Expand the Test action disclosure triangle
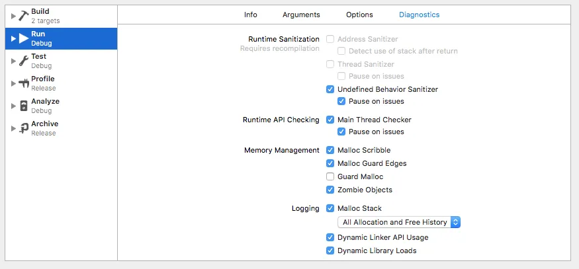 [13, 61]
